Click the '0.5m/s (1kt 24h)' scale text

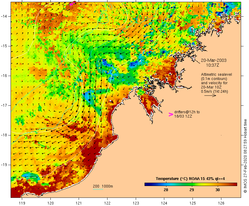coord(214,91)
